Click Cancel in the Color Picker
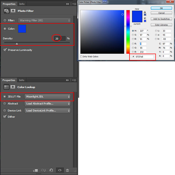Viewport: 175px width, 175px height. pyautogui.click(x=161, y=13)
